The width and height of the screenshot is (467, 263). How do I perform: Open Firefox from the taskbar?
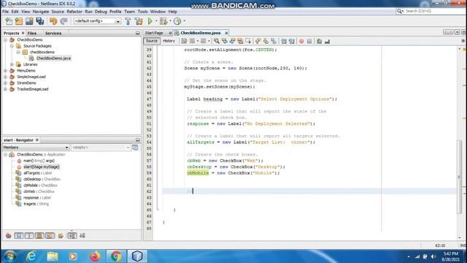point(95,256)
